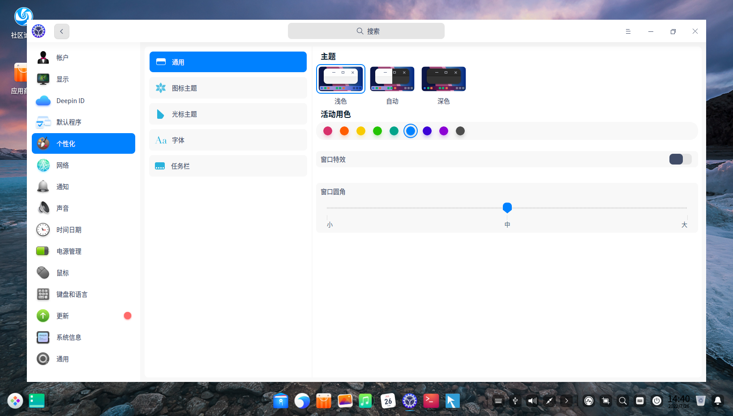Viewport: 733px width, 416px height.
Task: Open the 帐户 account settings icon
Action: coord(43,58)
